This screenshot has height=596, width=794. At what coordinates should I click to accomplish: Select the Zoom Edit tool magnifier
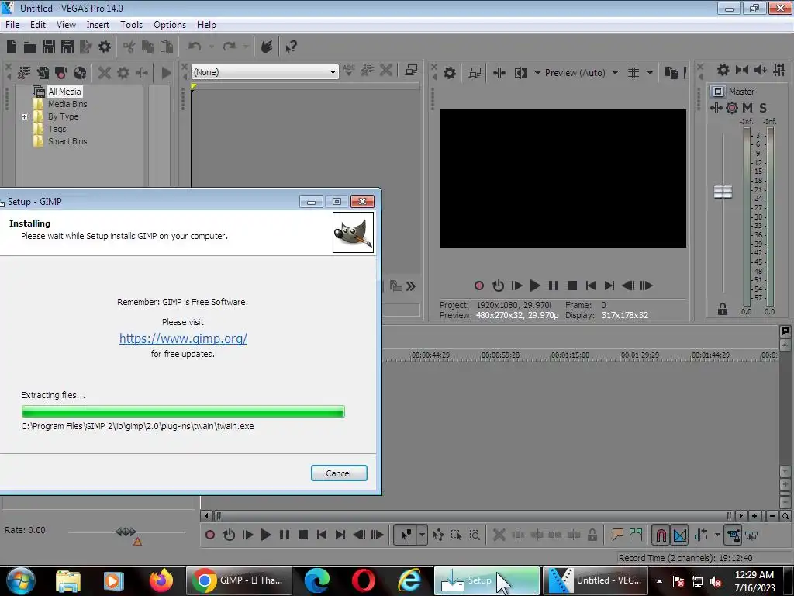point(475,535)
